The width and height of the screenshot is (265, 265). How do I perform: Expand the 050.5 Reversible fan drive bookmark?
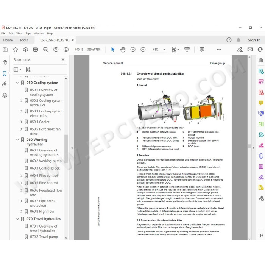point(21,129)
